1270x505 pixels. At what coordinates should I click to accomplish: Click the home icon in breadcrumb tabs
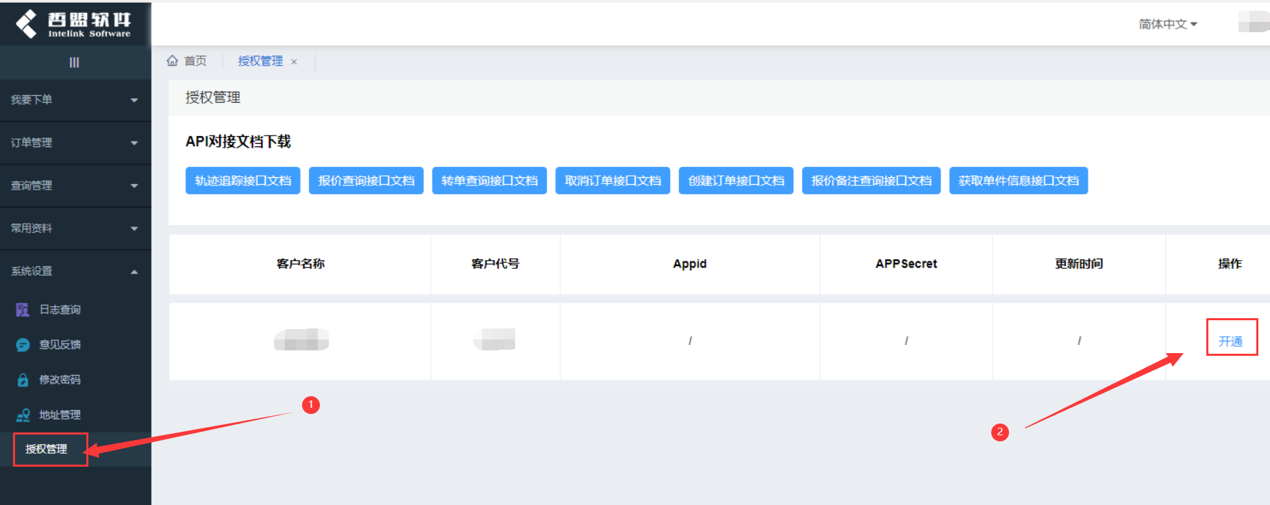click(x=173, y=61)
